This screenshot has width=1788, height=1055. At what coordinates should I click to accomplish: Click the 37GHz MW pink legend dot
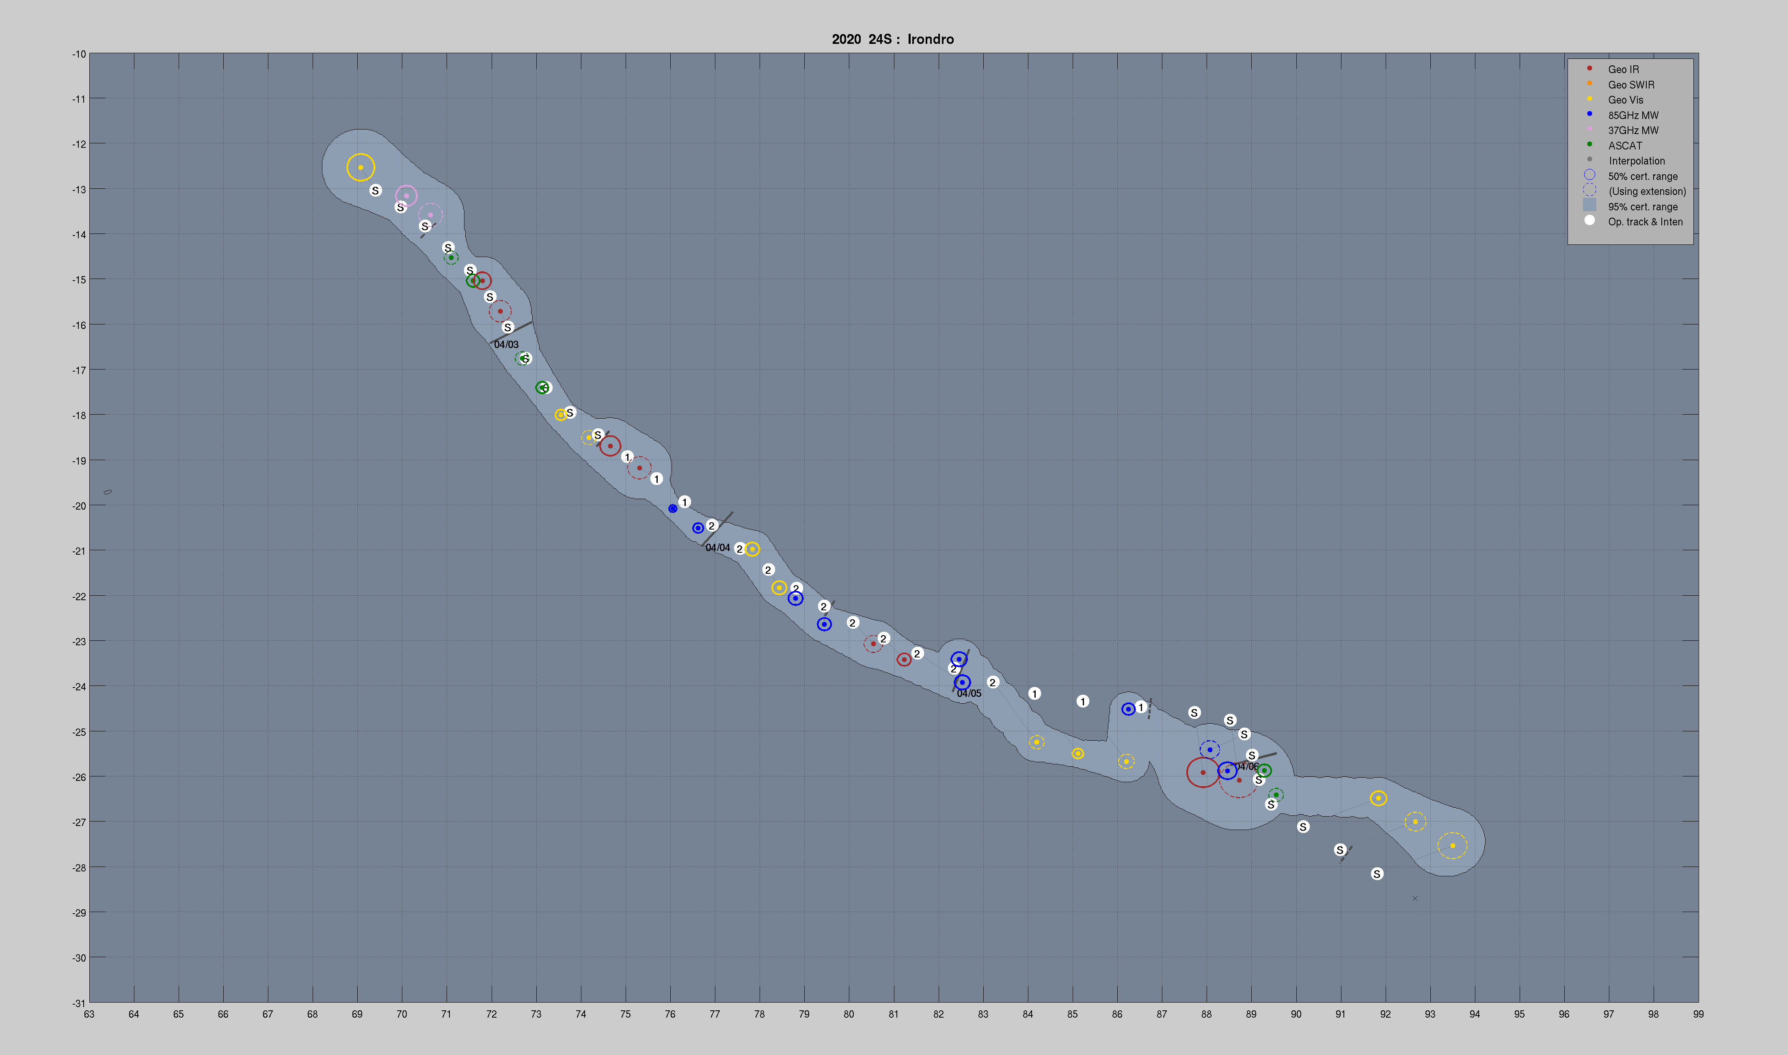(x=1589, y=130)
